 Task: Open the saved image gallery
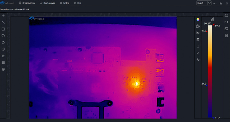226,29
